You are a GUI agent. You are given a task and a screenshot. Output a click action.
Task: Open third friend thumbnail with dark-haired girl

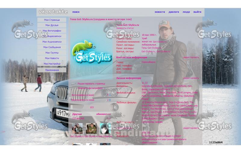(x=105, y=128)
